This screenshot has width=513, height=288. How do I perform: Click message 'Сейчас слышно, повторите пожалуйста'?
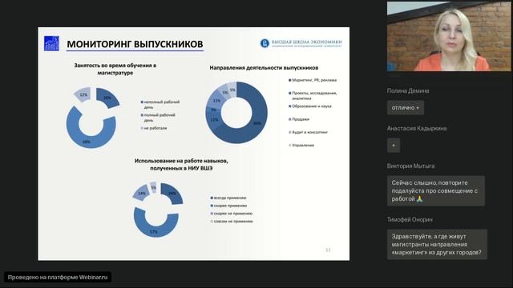(x=436, y=191)
